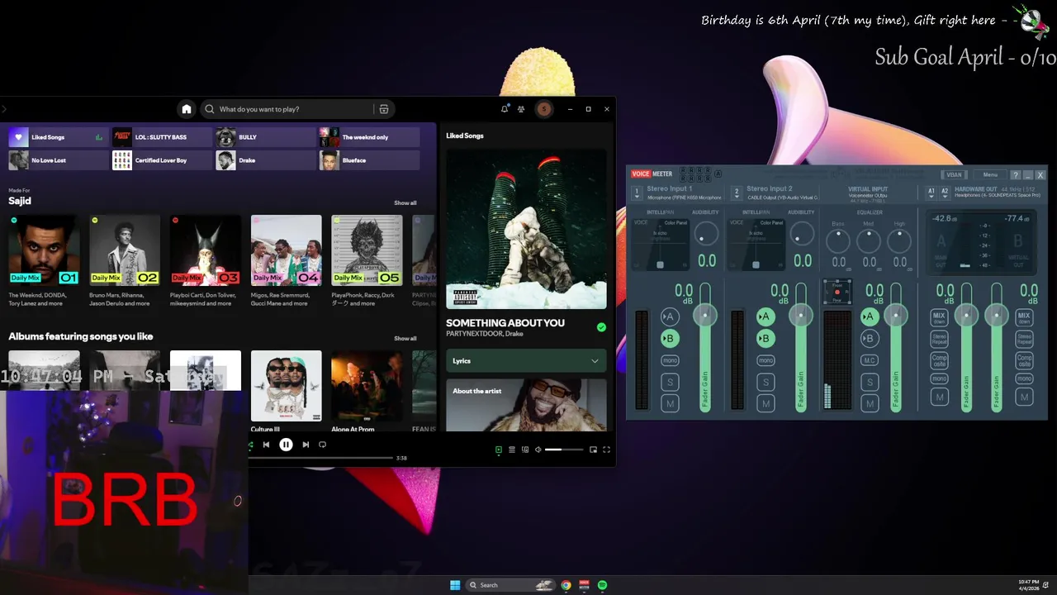Open Spotify friend activity icon
This screenshot has width=1057, height=595.
point(521,109)
